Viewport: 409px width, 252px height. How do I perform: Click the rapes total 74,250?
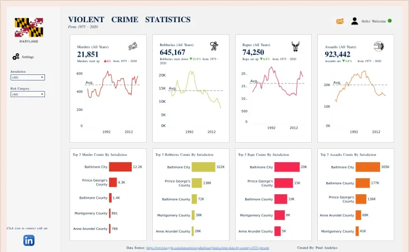pos(253,52)
